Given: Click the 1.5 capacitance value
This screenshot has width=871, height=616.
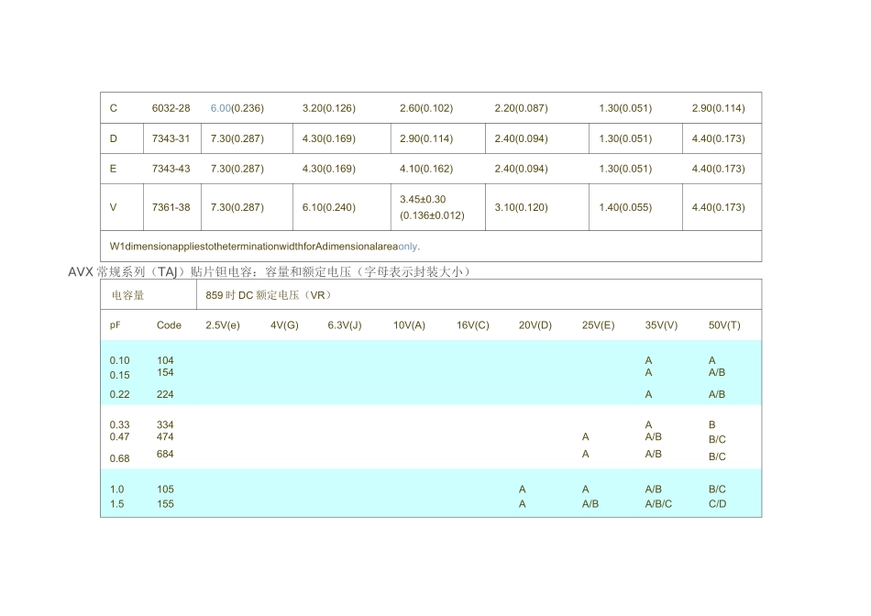Looking at the screenshot, I should click(116, 504).
